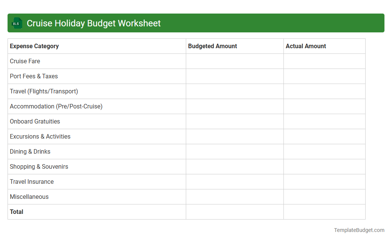Click the Expense Category column header
392x241 pixels.
(34, 46)
